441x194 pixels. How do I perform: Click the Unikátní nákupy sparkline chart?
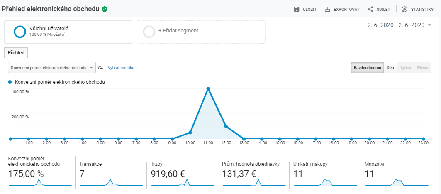click(x=325, y=182)
